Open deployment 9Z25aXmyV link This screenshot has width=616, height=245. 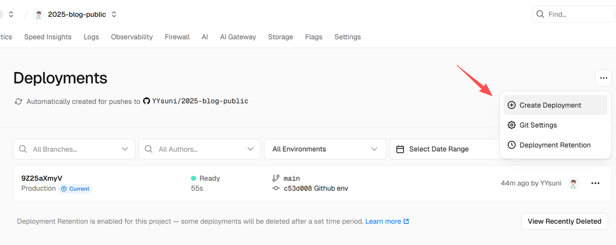(x=42, y=178)
